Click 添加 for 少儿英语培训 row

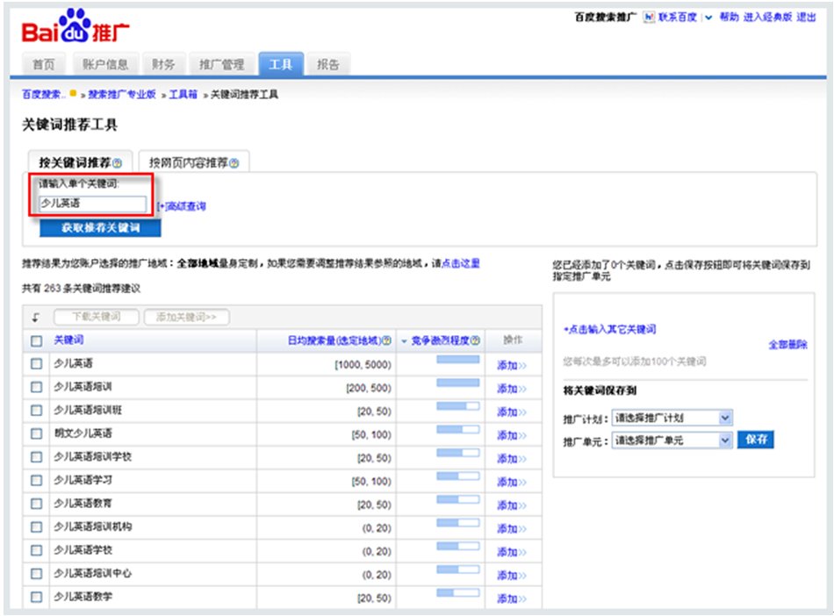[x=512, y=389]
